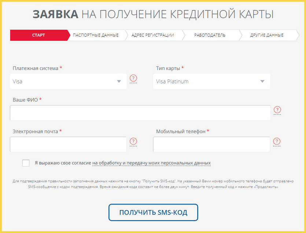306x233 pixels.
Task: Click the ПОЛУЧИТЬ SMS-КОД button
Action: [153, 213]
